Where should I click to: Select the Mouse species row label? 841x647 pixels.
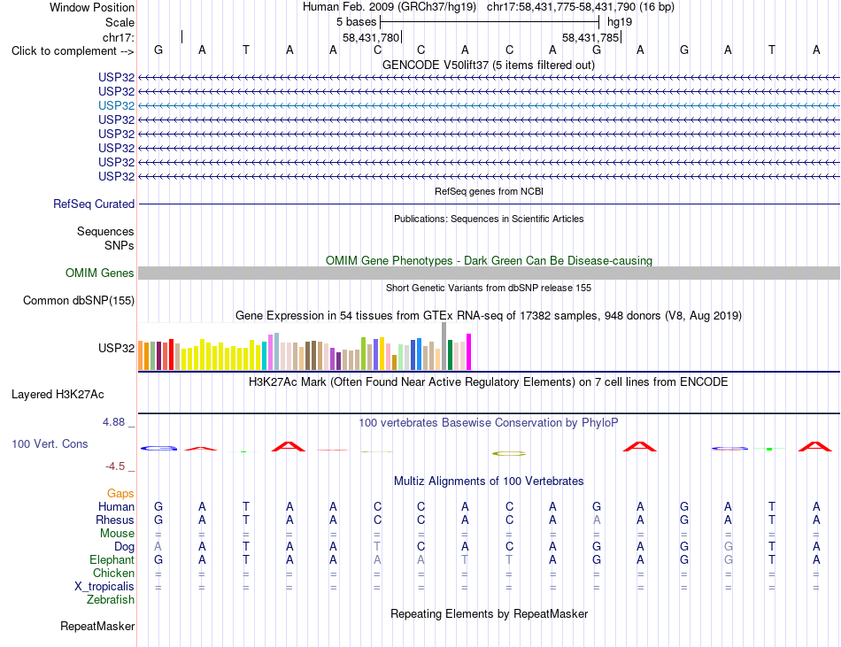coord(117,534)
